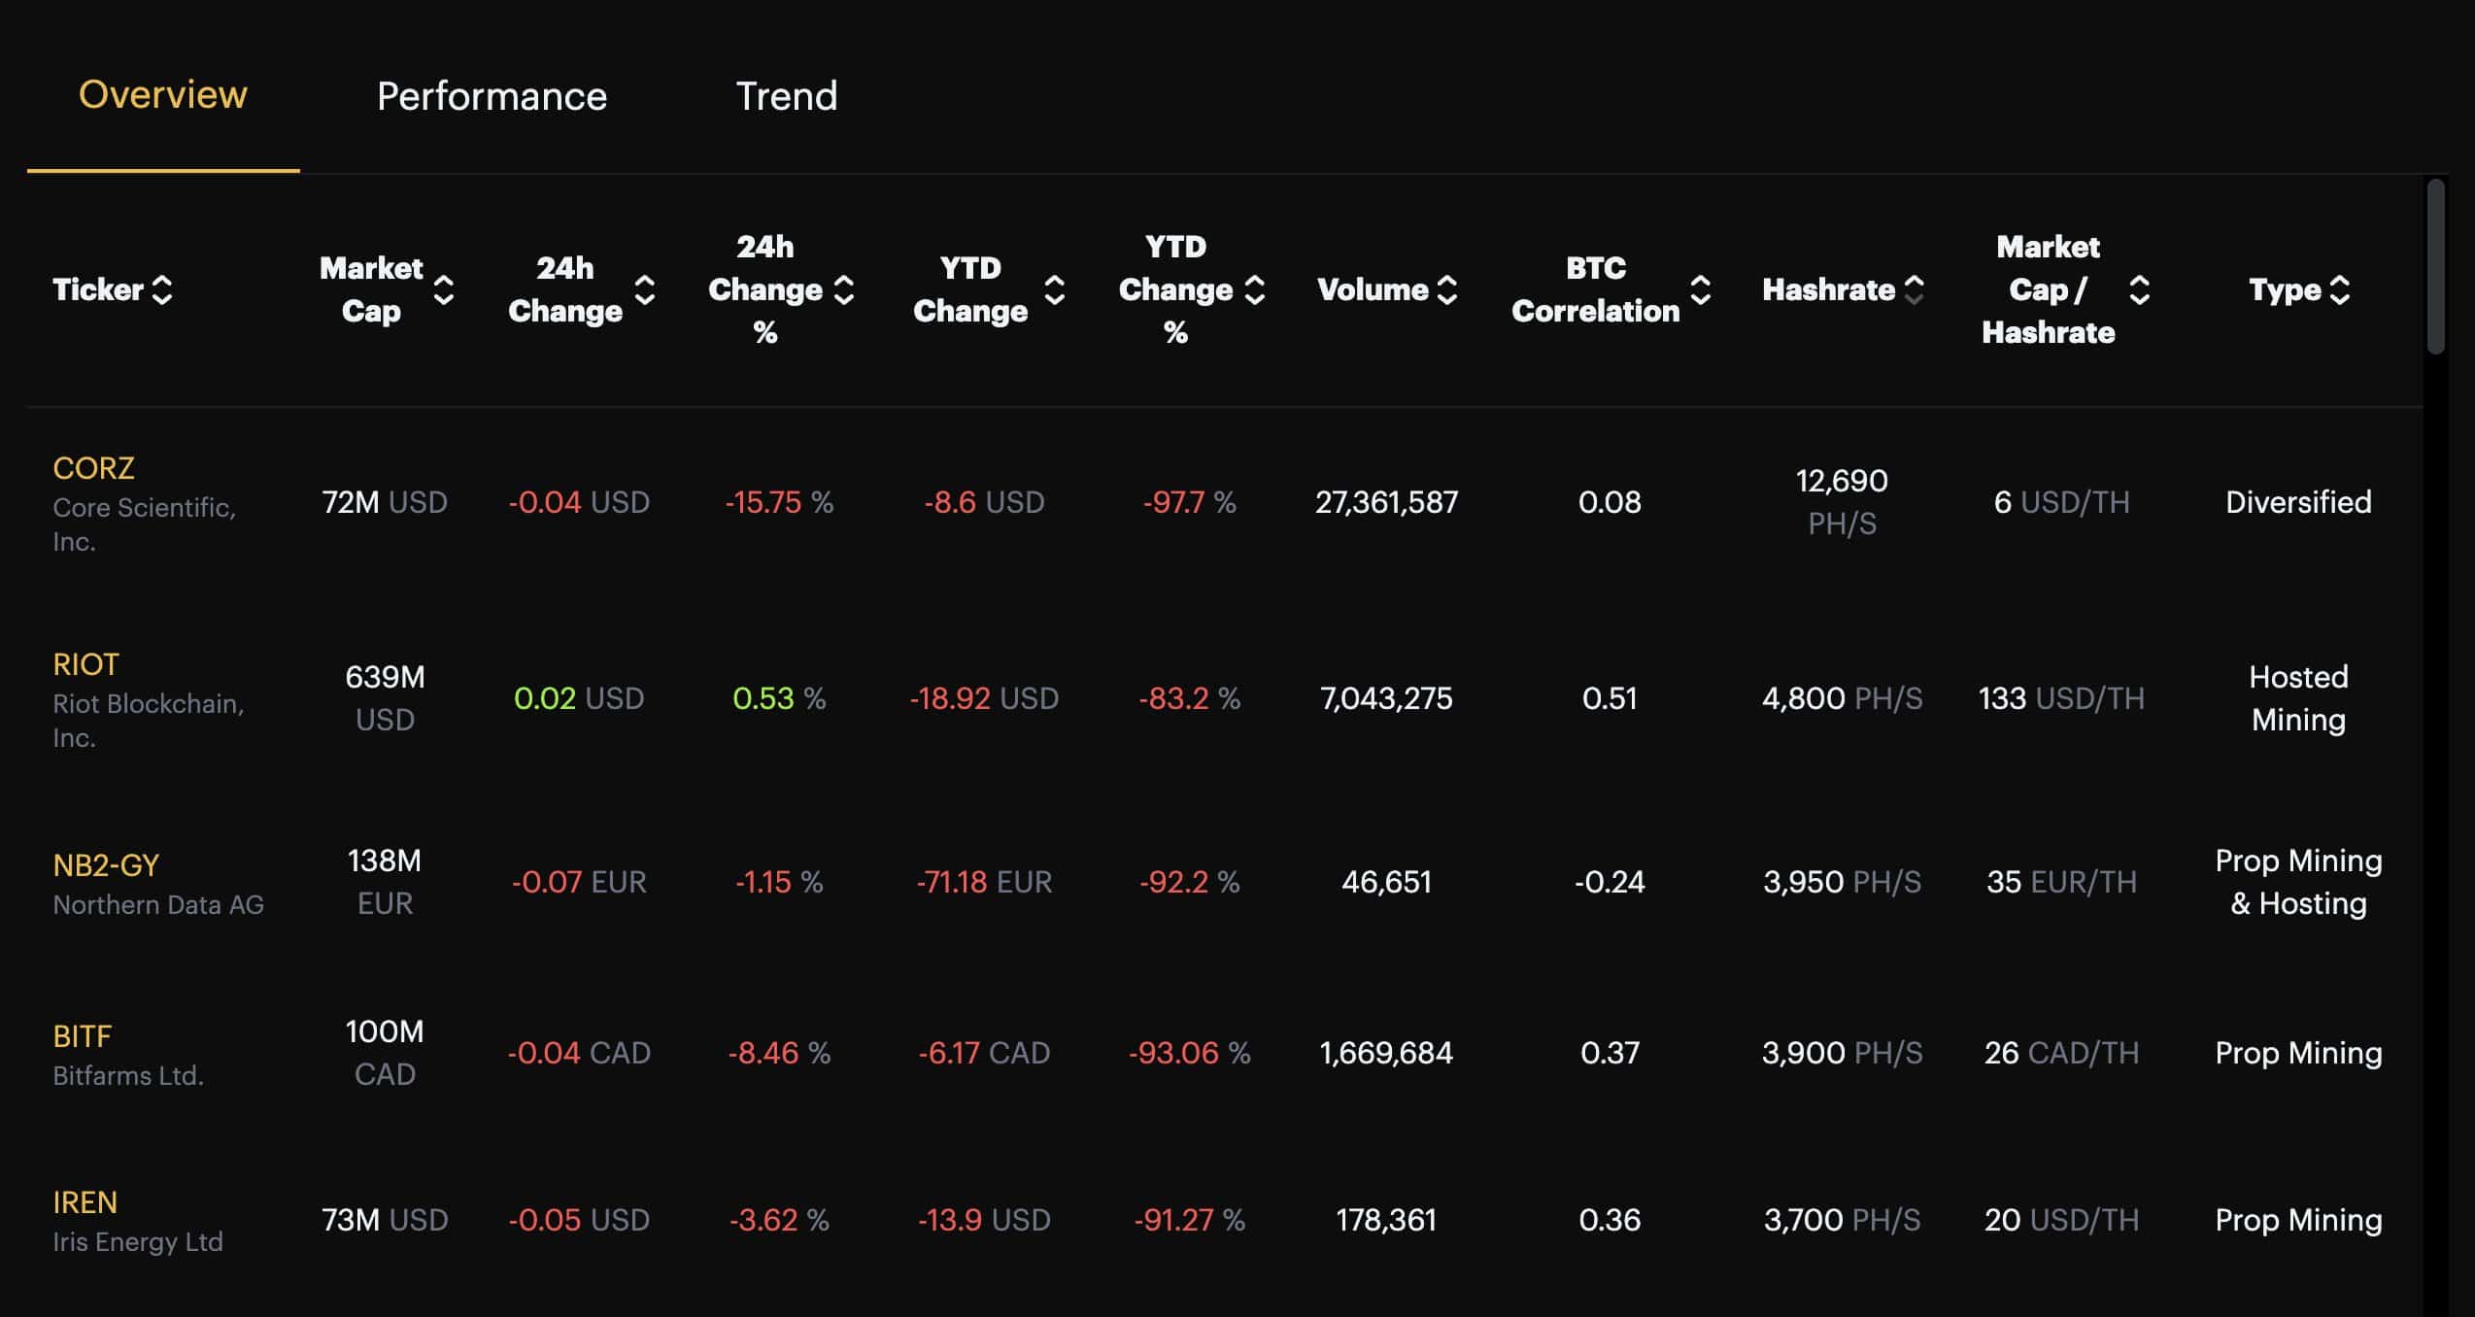Click the -3.62 % change value
2475x1317 pixels.
point(779,1220)
